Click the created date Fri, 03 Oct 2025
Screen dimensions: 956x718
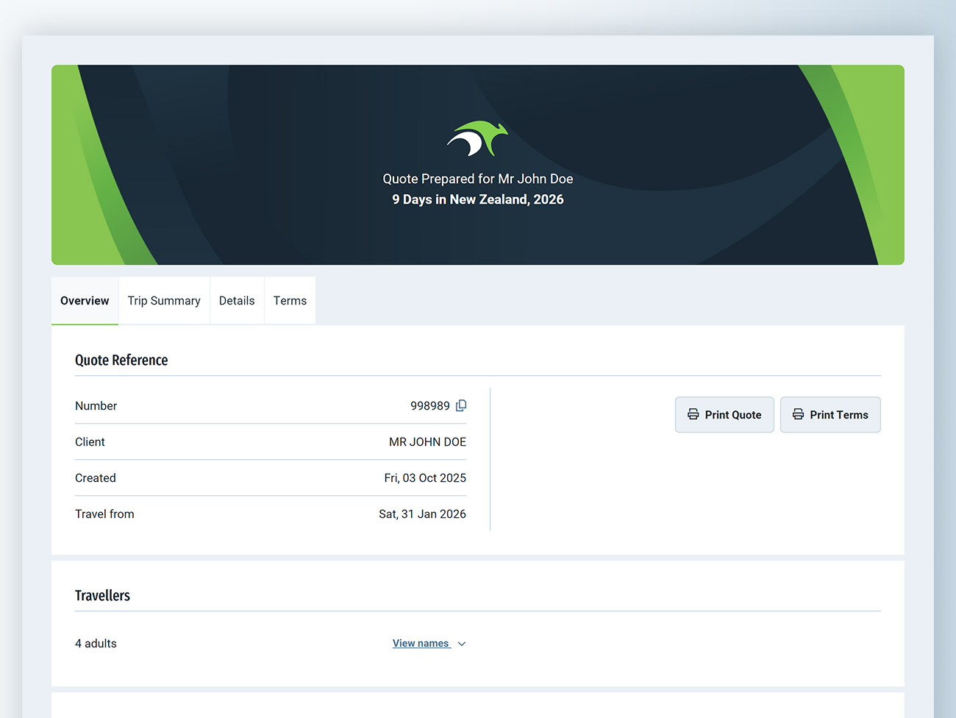(425, 478)
